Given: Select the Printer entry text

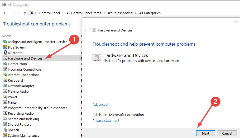Looking at the screenshot, I should 13,102.
